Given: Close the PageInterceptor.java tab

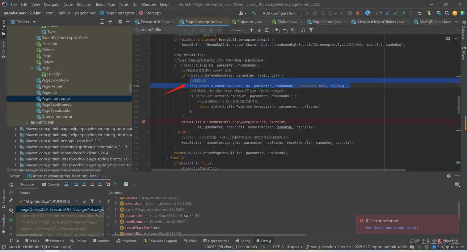Looking at the screenshot, I should [225, 22].
